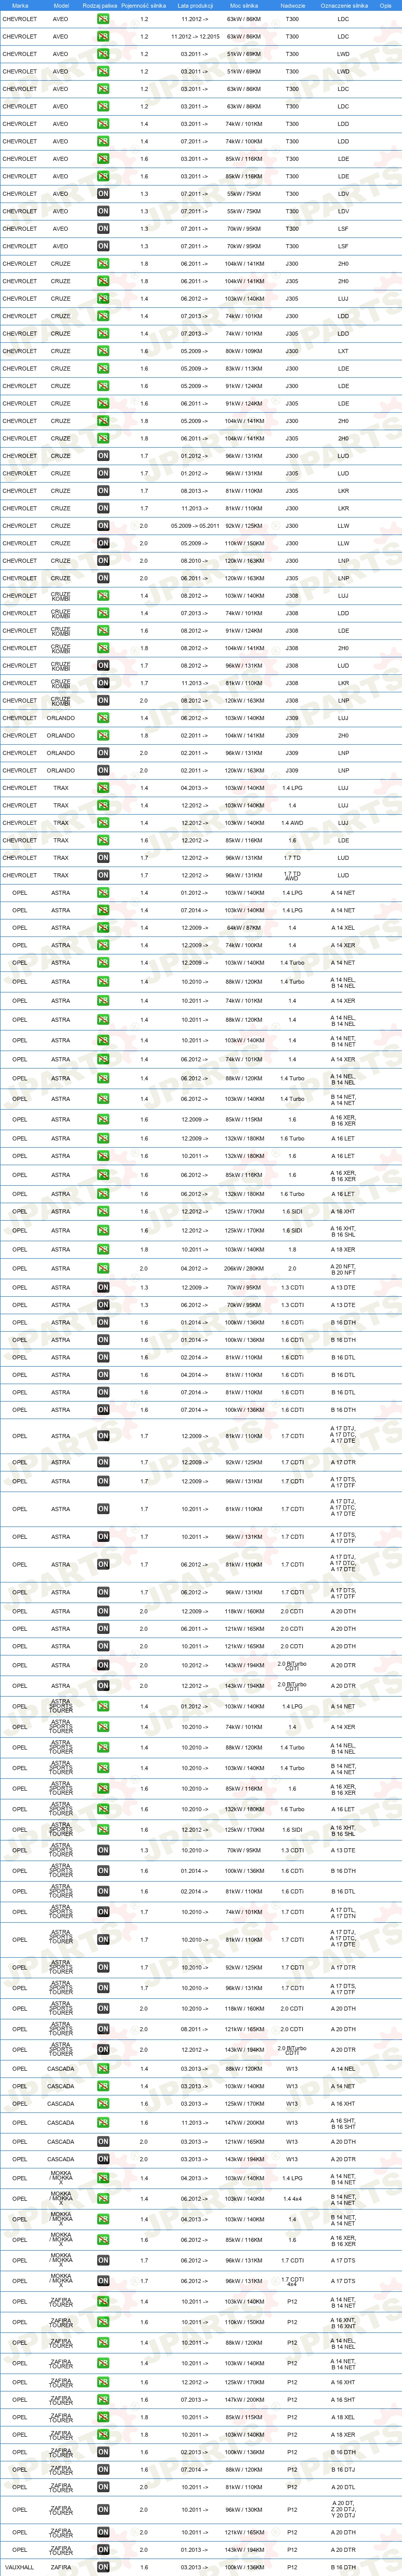Screen dimensions: 402x2576
Task: Click diesel ON icon in Astra Sports Tourer 1.3 CDTI row
Action: (x=103, y=1850)
